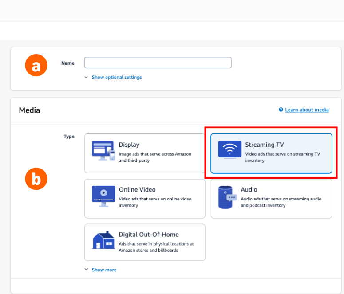Click the Audio smart speaker icon
Viewport: 344px width, 294px height.
[x=227, y=197]
